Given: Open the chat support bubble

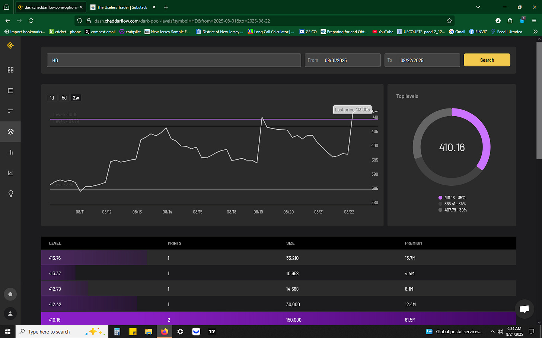Looking at the screenshot, I should click(524, 309).
